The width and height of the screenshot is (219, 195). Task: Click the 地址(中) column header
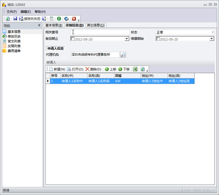(x=154, y=76)
